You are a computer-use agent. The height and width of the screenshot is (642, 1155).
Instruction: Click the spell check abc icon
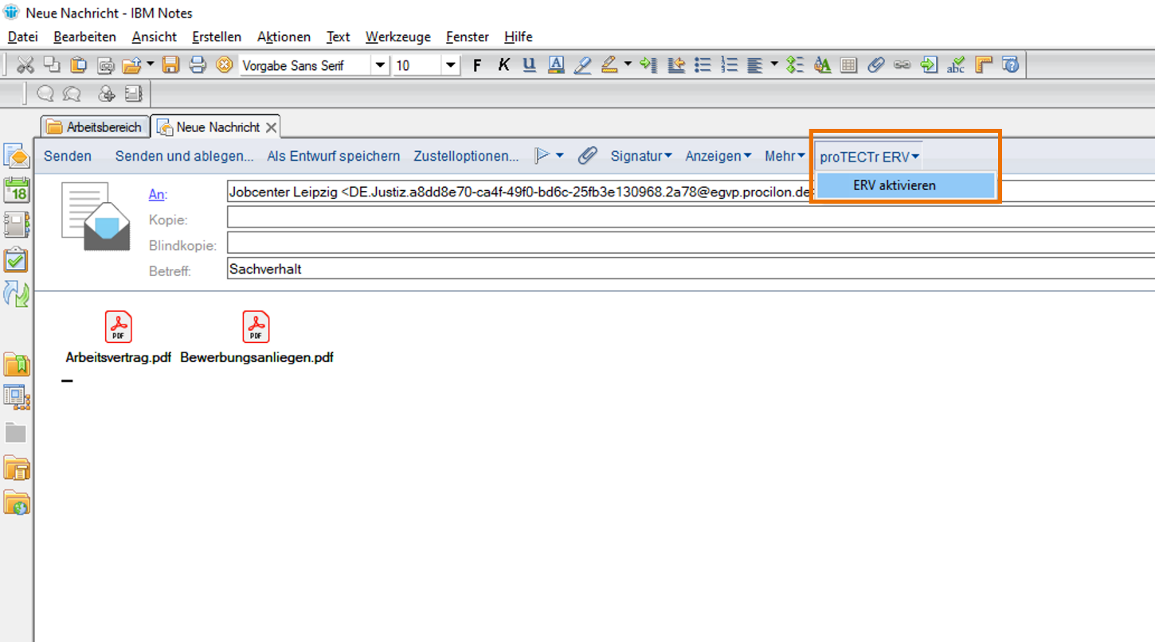pyautogui.click(x=956, y=65)
